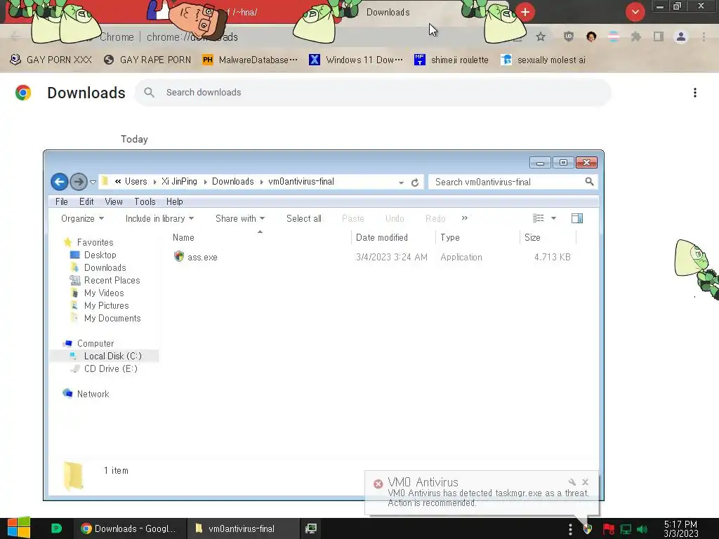Refresh the vm0antivirus-final folder
This screenshot has height=539, width=719.
415,182
